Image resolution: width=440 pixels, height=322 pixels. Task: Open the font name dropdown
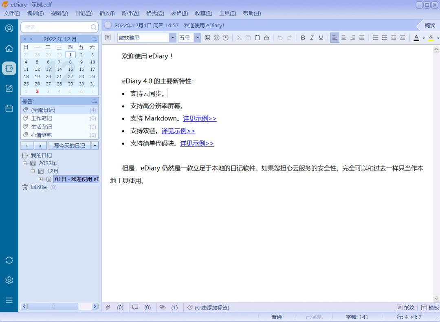click(173, 37)
